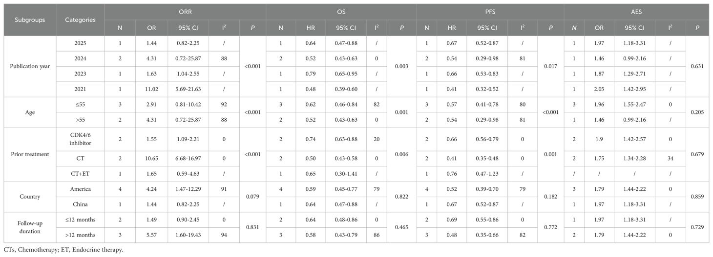This screenshot has width=713, height=257.
Task: Click the Prior treatment subgroup cell
Action: point(28,154)
